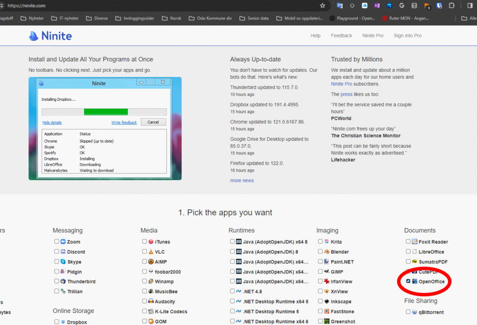
Task: Click the Blender app icon
Action: (x=327, y=252)
